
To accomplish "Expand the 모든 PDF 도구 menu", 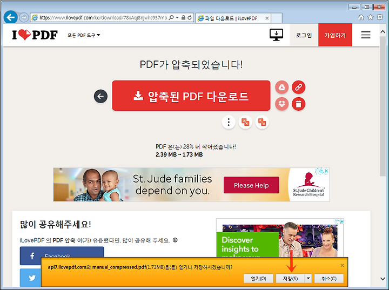I will 84,35.
